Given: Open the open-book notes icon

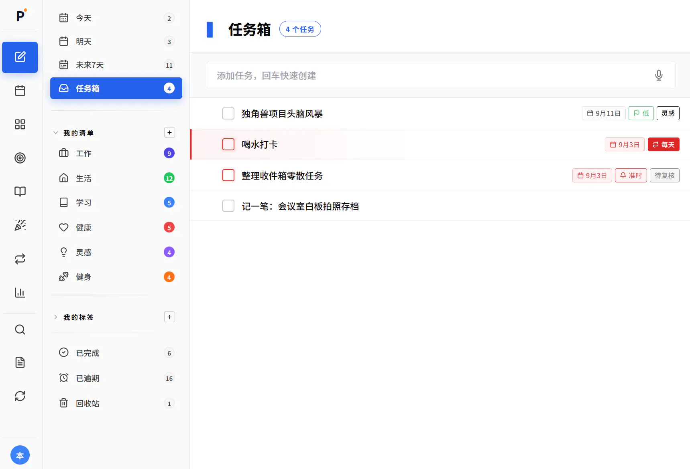Looking at the screenshot, I should 20,192.
